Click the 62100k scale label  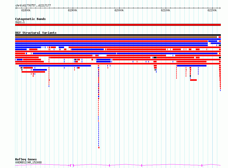165,10
